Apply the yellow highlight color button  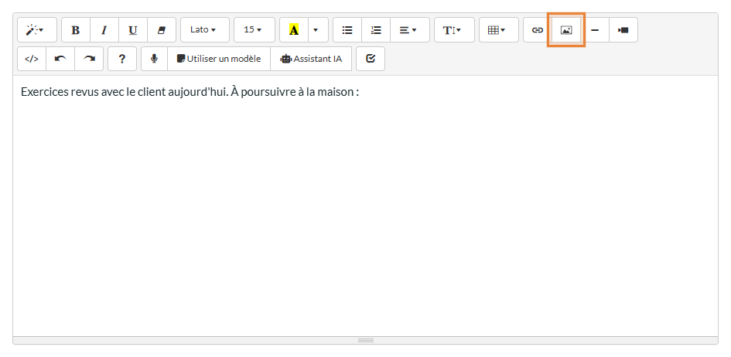(x=294, y=30)
